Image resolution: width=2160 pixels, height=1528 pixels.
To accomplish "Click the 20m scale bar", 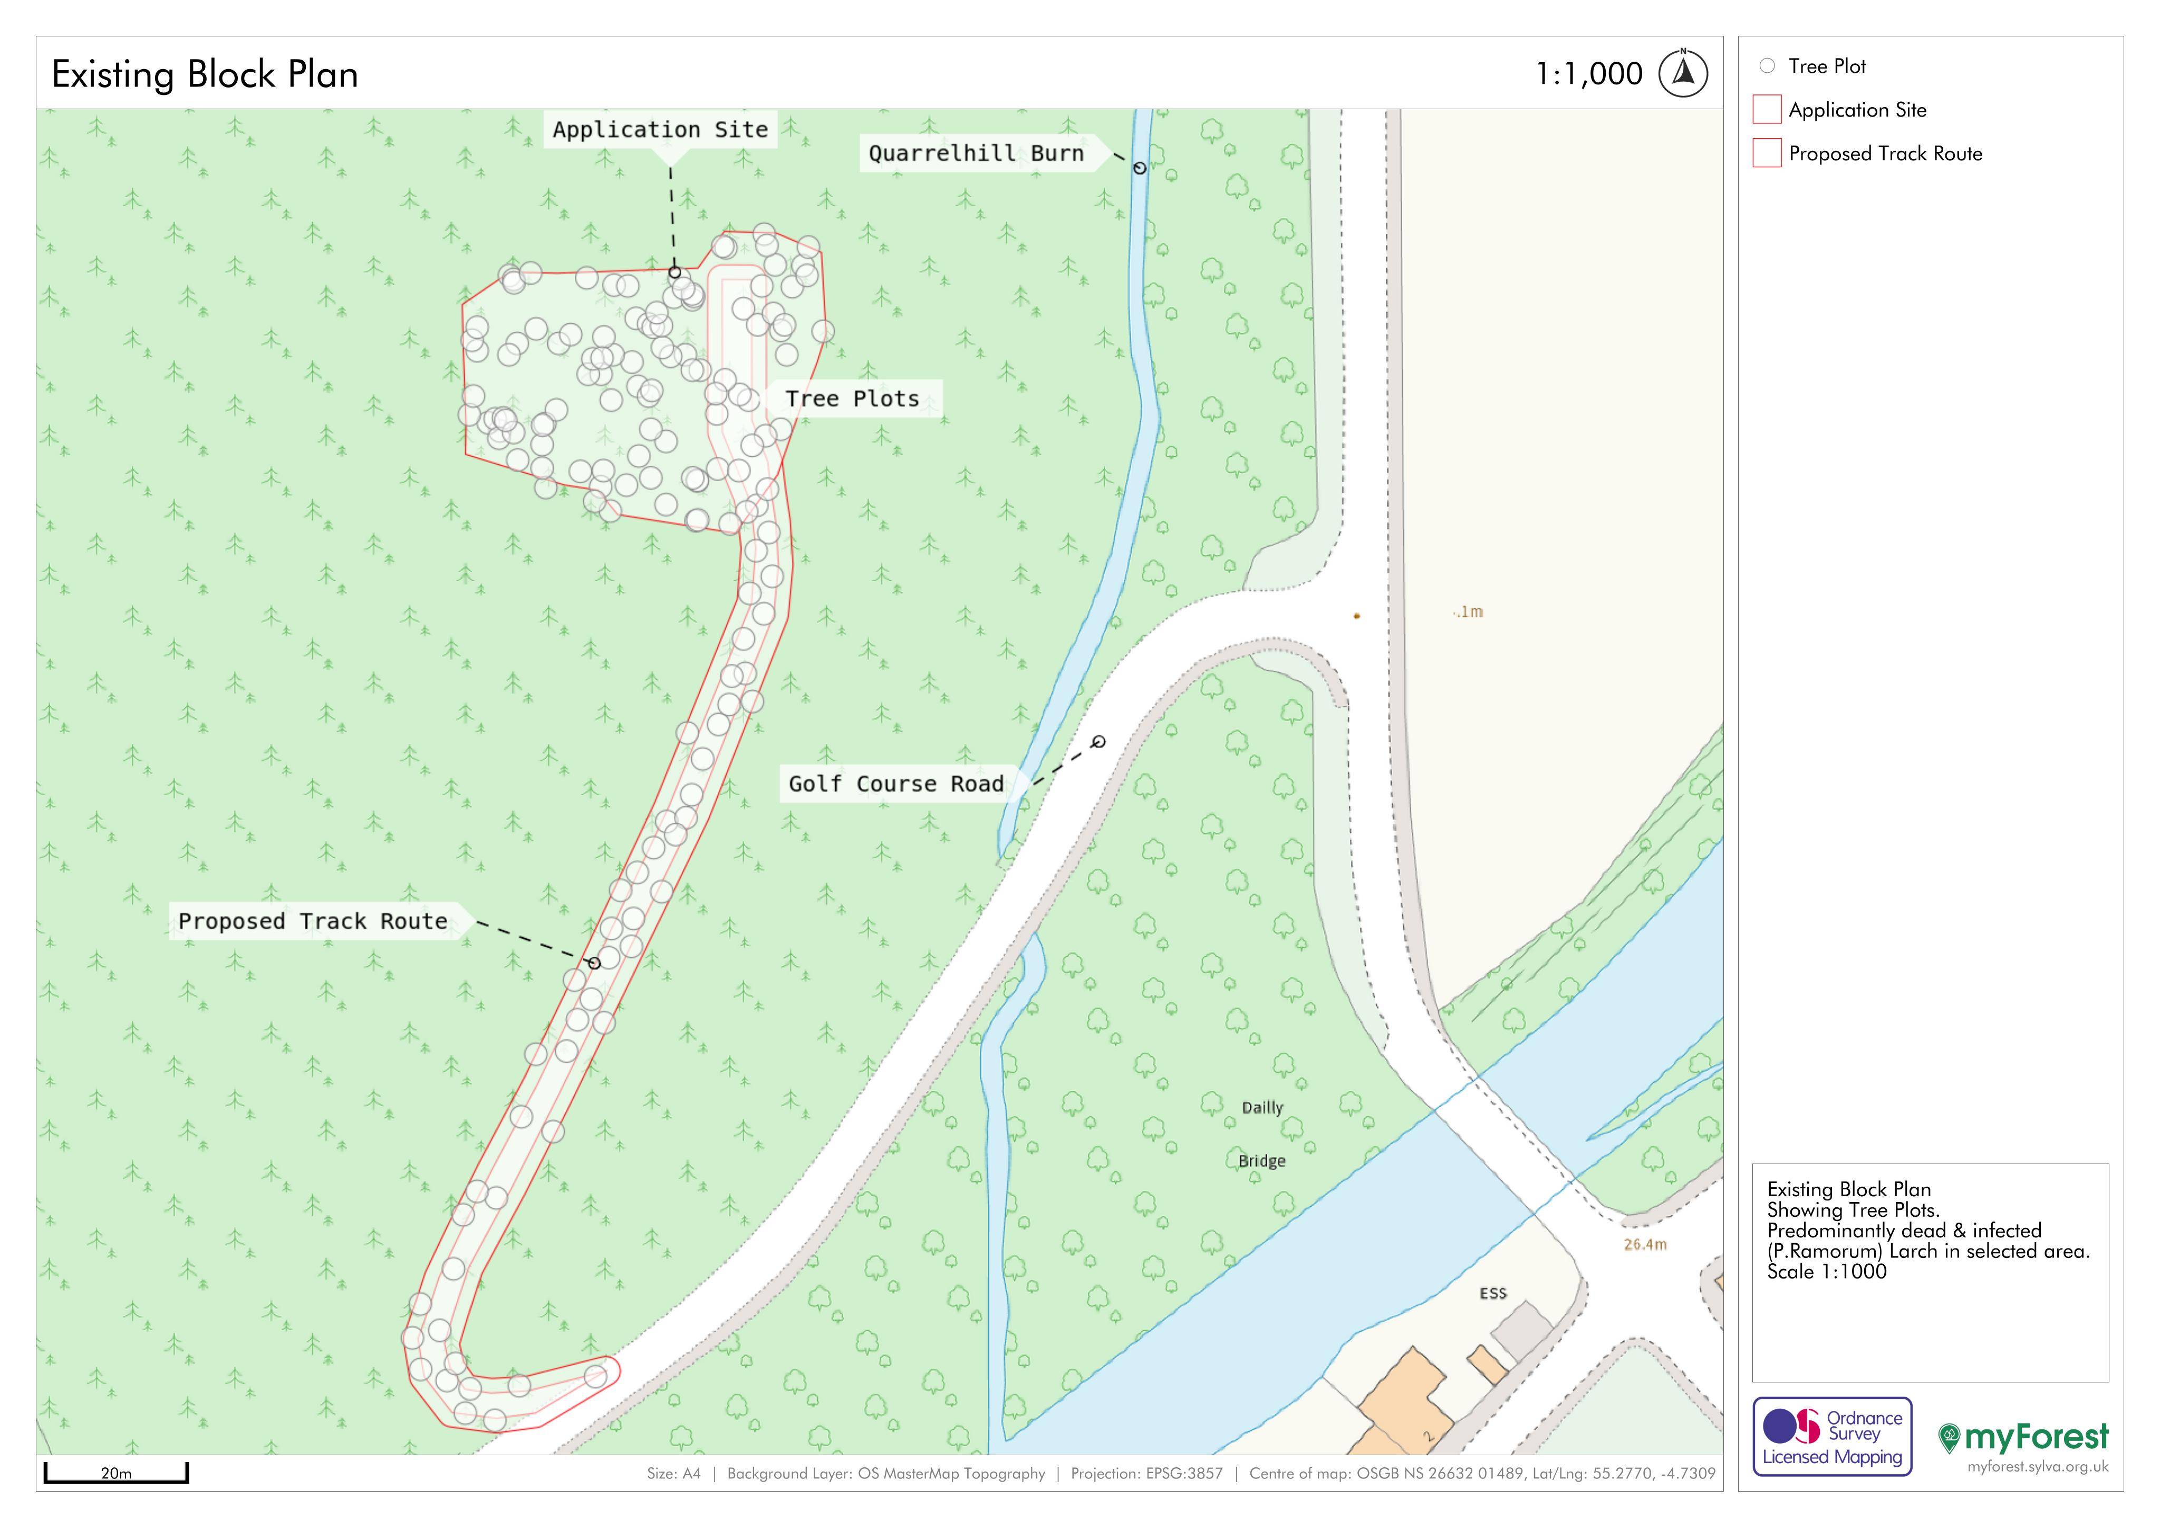I will [x=115, y=1474].
